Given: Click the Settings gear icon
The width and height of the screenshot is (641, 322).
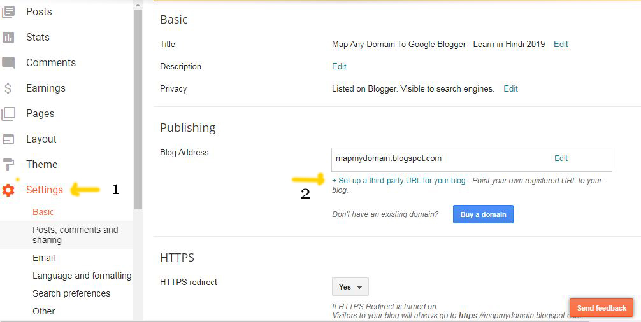Looking at the screenshot, I should pos(8,190).
